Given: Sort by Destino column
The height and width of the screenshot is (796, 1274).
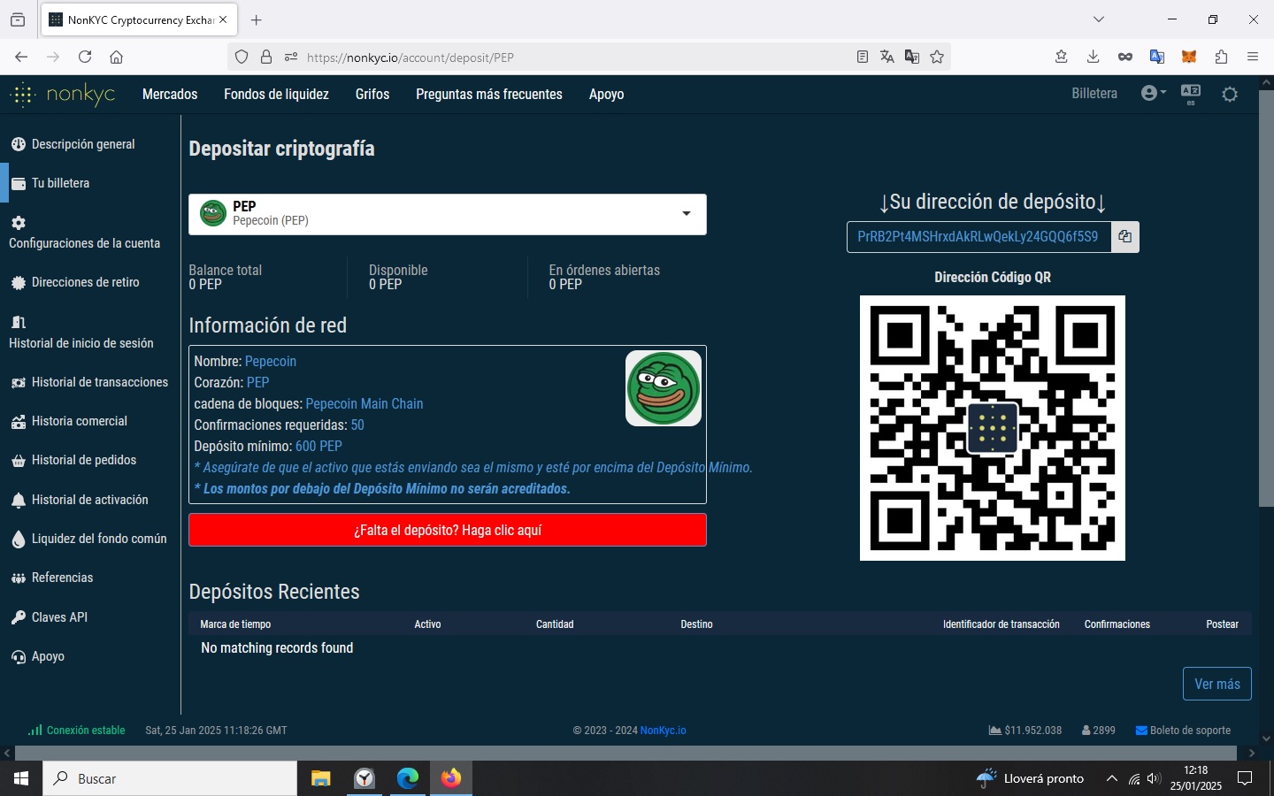Looking at the screenshot, I should (x=696, y=624).
